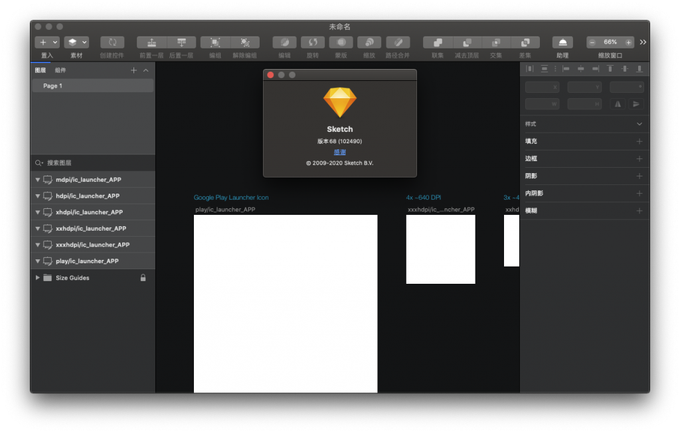680x433 pixels.
Task: Click the Group (编组) icon
Action: coord(215,42)
